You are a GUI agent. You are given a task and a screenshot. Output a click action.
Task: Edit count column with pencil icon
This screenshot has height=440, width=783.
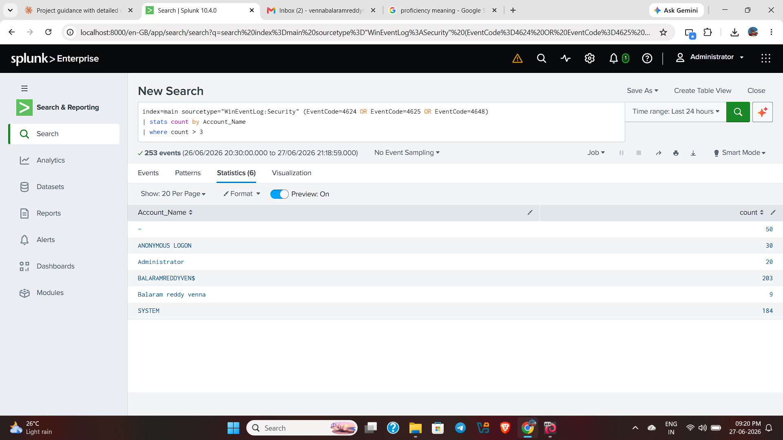tap(773, 212)
